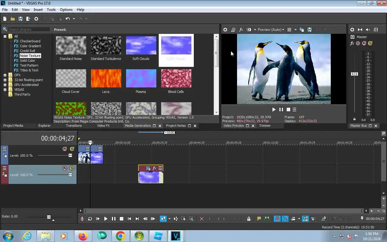
Task: Click the Preview on External Monitor icon
Action: 233,30
